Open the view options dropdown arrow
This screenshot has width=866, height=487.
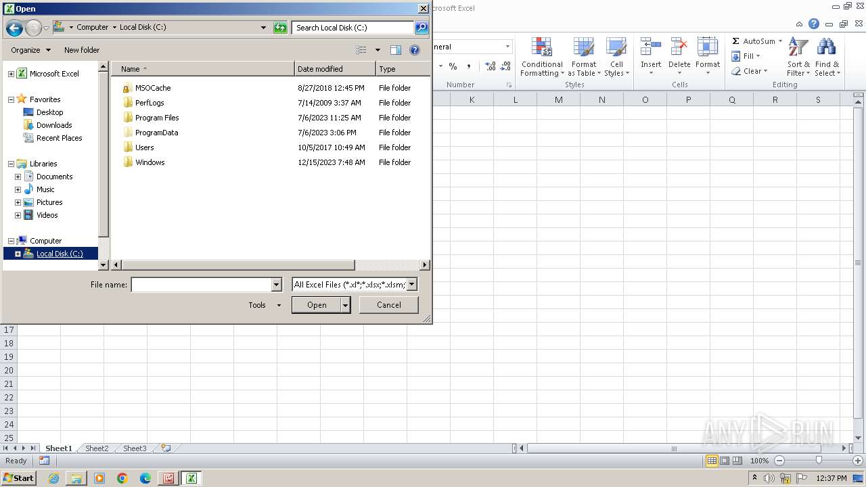pyautogui.click(x=378, y=50)
